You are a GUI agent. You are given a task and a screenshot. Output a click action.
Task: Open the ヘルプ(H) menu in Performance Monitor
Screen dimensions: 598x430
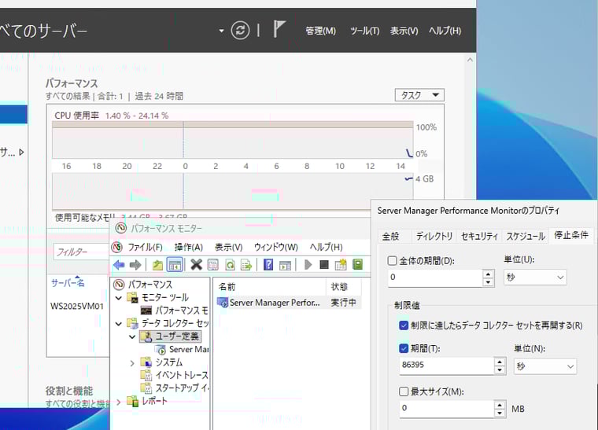[326, 247]
